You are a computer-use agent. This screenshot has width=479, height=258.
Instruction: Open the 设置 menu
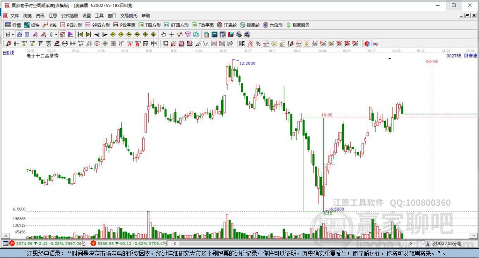(x=87, y=15)
